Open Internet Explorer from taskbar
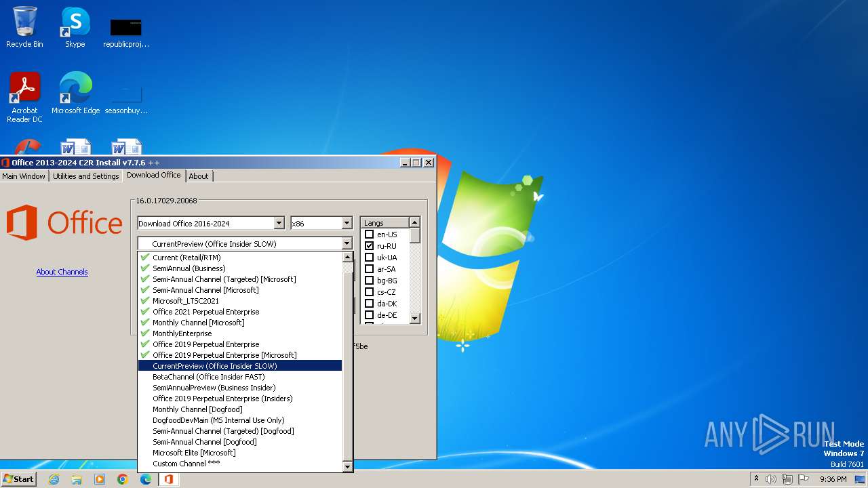Image resolution: width=868 pixels, height=488 pixels. pos(54,479)
